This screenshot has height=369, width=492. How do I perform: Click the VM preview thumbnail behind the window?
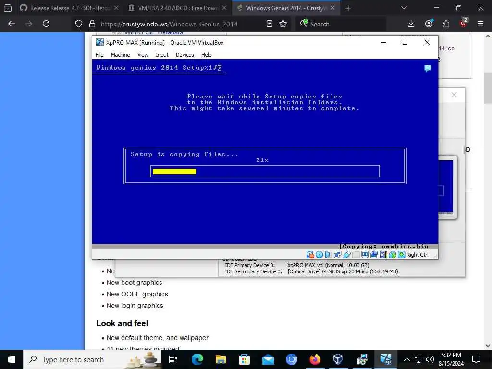click(x=447, y=187)
